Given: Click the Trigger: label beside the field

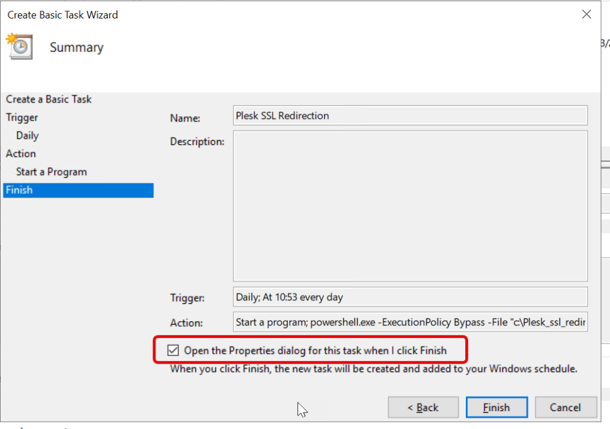Looking at the screenshot, I should click(x=187, y=298).
